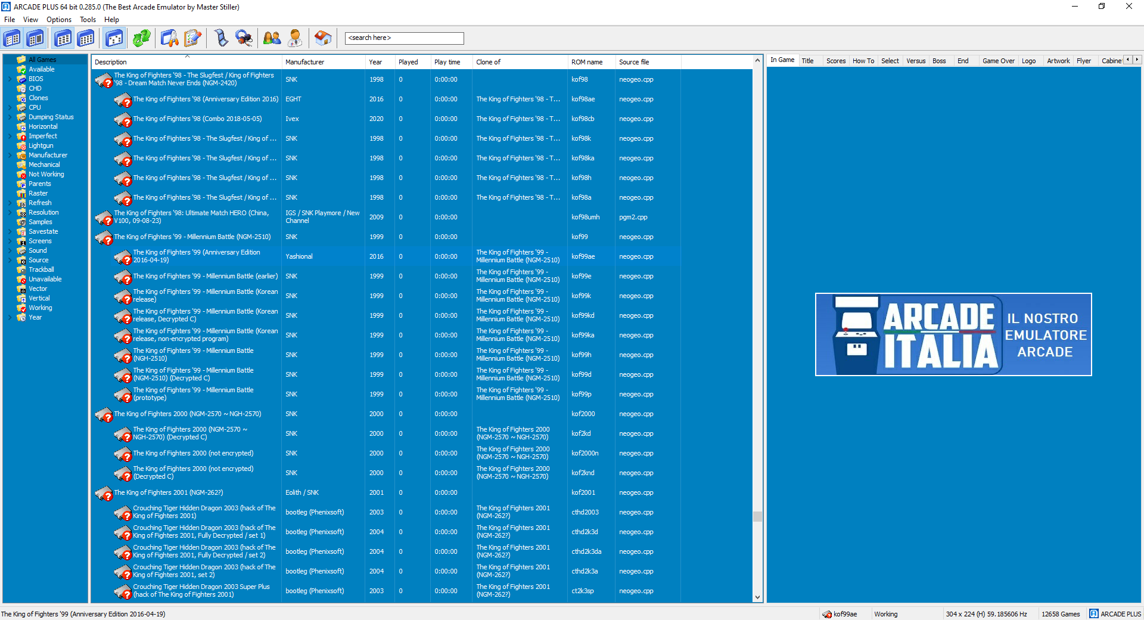Open the View menu
1144x620 pixels.
30,20
